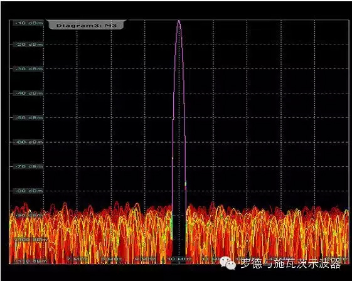
Task: Click the -40 dBm level label
Action: (29, 93)
